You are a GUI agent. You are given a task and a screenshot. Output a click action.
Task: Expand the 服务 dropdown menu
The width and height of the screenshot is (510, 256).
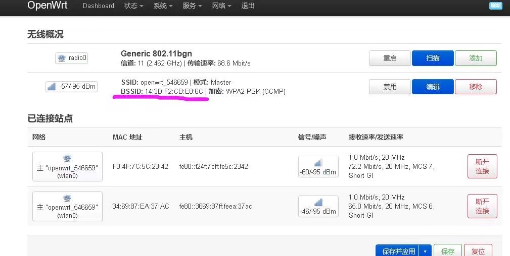coord(192,6)
